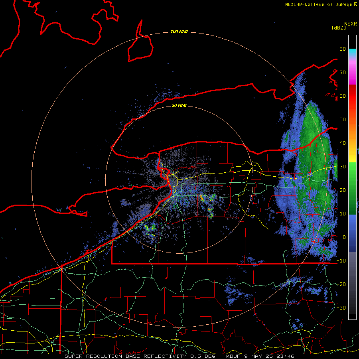Click the 20 value on dBZ scale
The width and height of the screenshot is (359, 359).
[x=343, y=190]
